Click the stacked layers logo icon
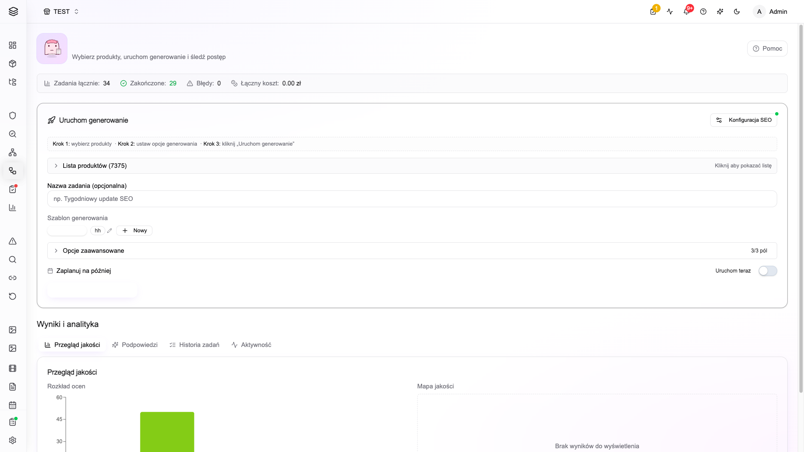The width and height of the screenshot is (804, 452). coord(13,11)
